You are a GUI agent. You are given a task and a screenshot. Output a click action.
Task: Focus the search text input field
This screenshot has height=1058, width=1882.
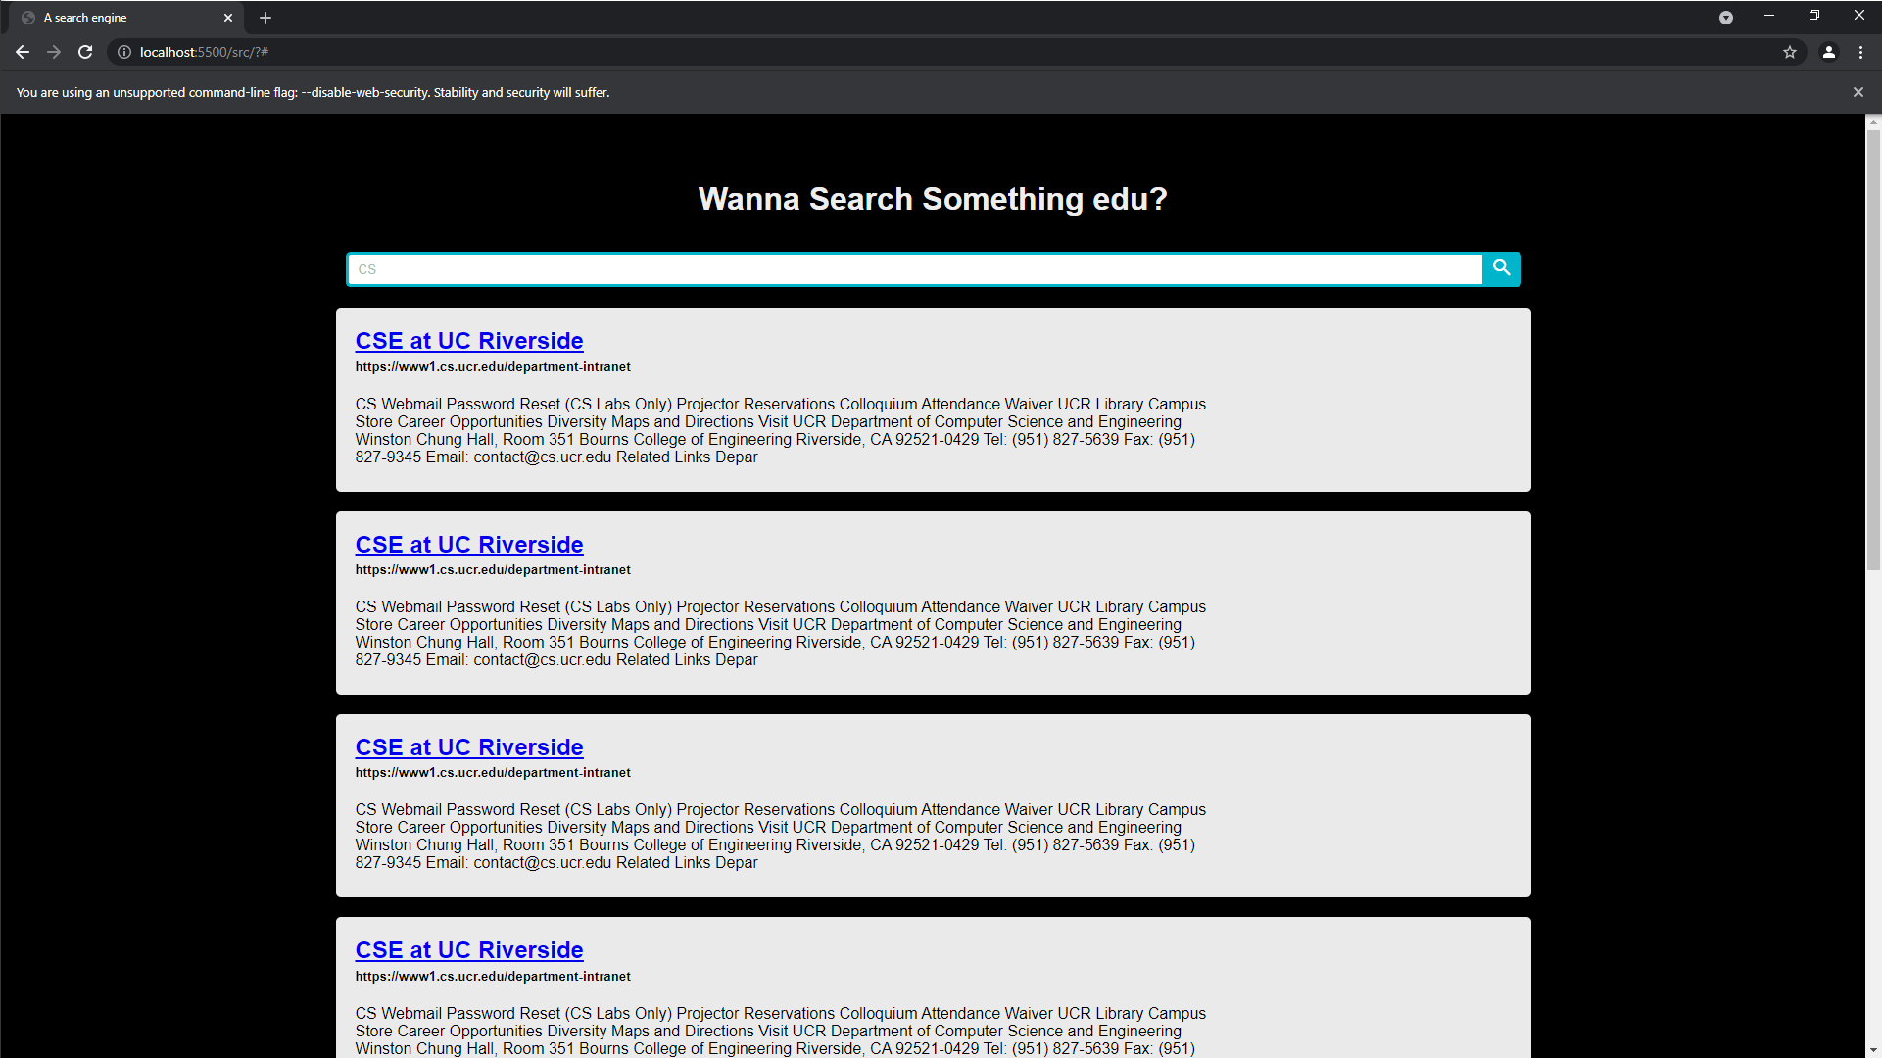[x=914, y=269]
